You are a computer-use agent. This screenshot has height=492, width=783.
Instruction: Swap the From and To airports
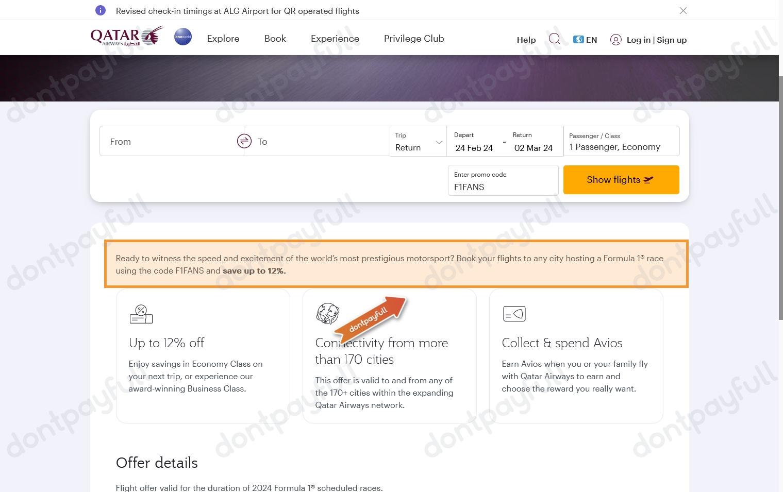click(x=244, y=141)
